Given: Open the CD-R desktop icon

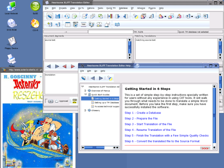Looking at the screenshot, I should pyautogui.click(x=35, y=25).
